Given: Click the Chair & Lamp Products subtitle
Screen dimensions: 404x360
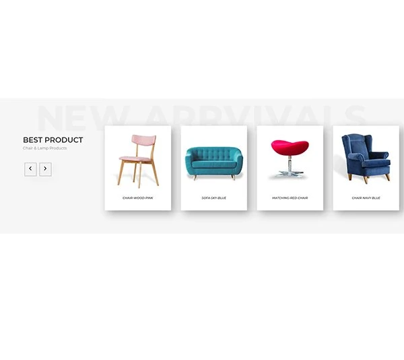Looking at the screenshot, I should [45, 148].
